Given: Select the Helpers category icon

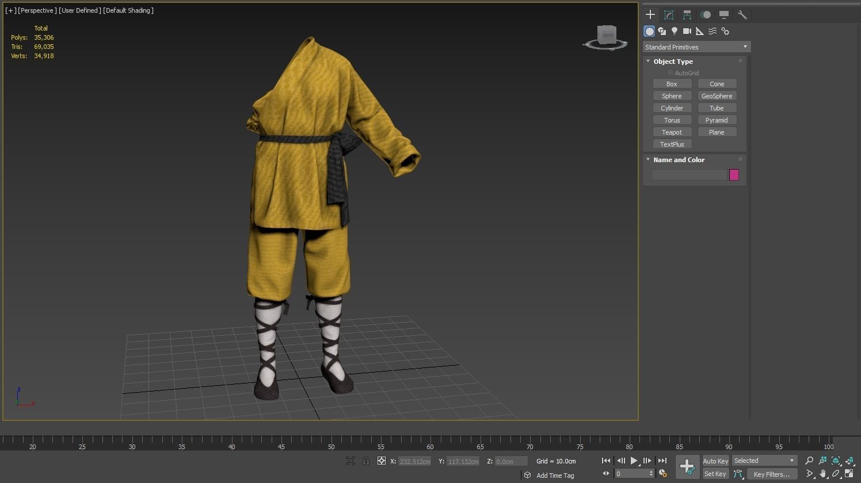Looking at the screenshot, I should click(x=700, y=31).
